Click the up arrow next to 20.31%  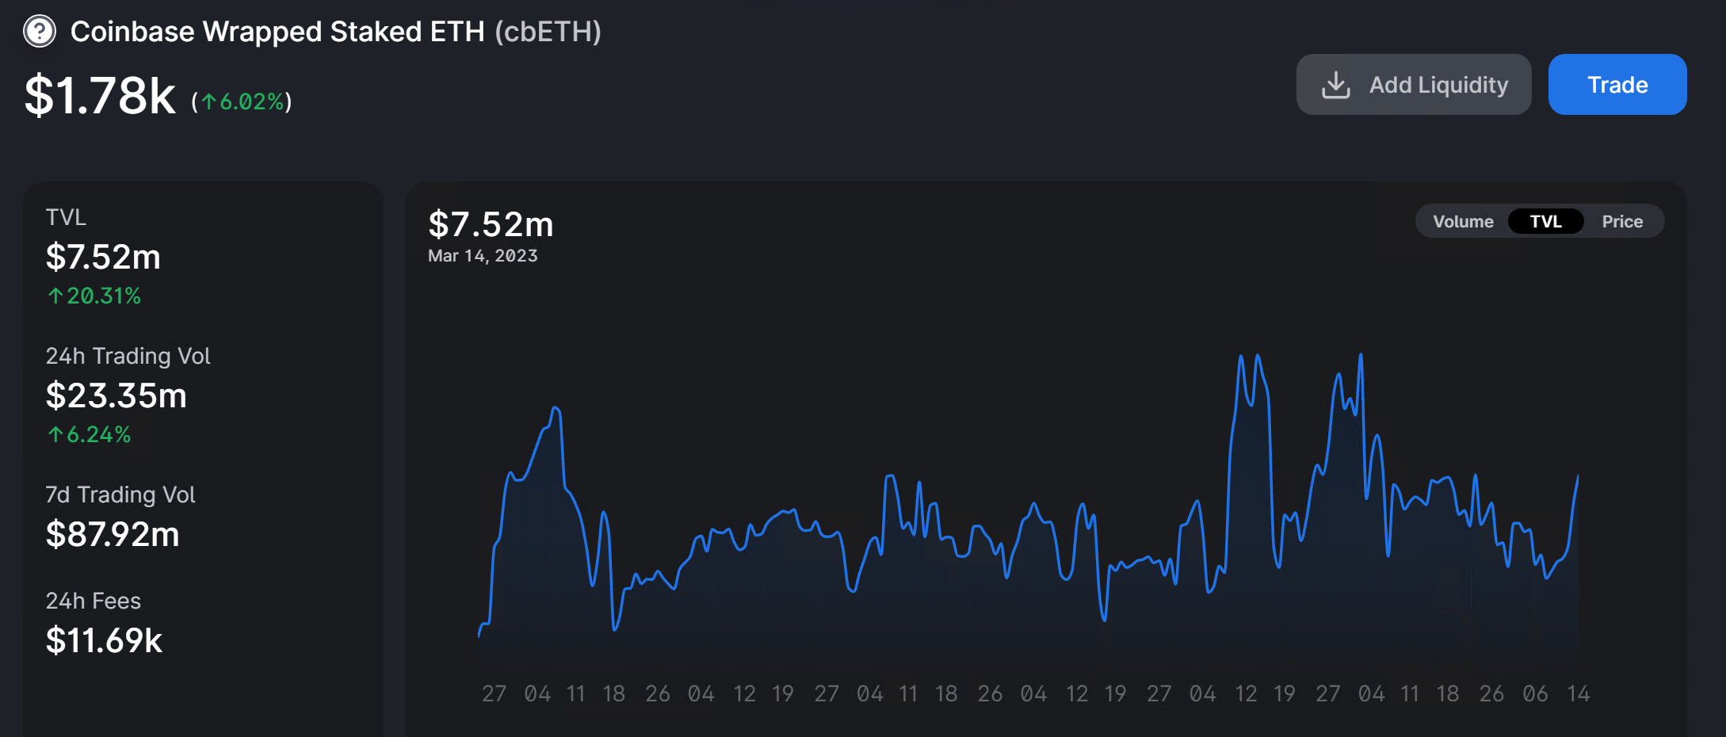coord(55,296)
